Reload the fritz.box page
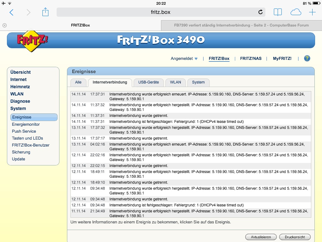Image resolution: width=322 pixels, height=242 pixels. pyautogui.click(x=260, y=12)
